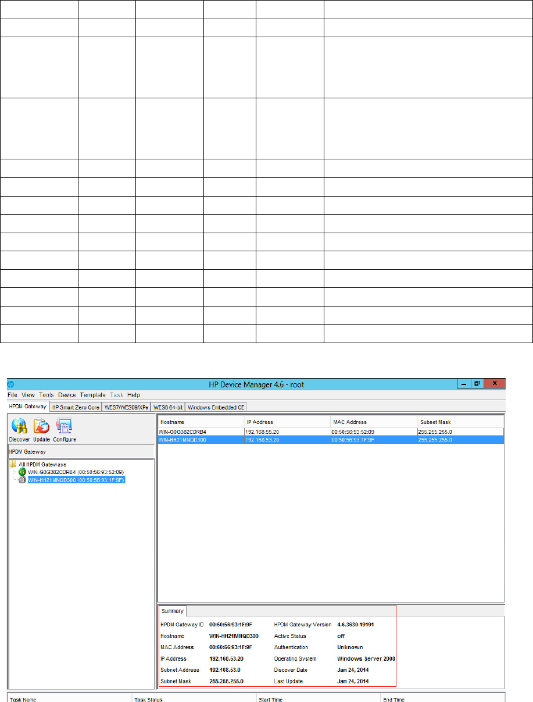Click IP address 192.168.55.20 cell
This screenshot has width=533, height=702.
pos(287,432)
